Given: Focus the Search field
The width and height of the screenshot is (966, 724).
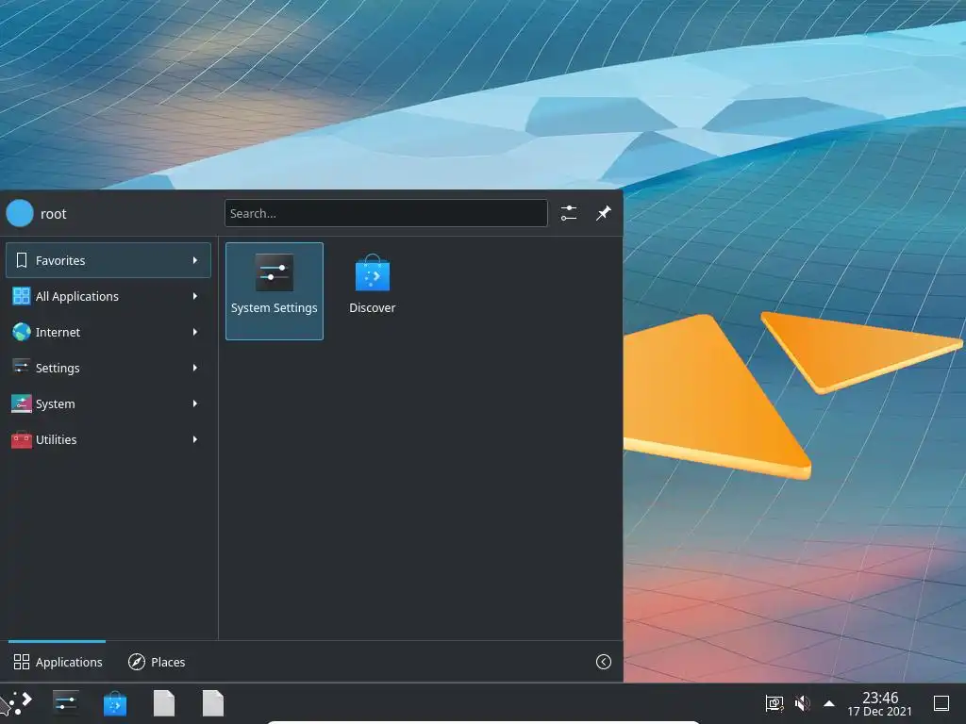Looking at the screenshot, I should [x=386, y=213].
